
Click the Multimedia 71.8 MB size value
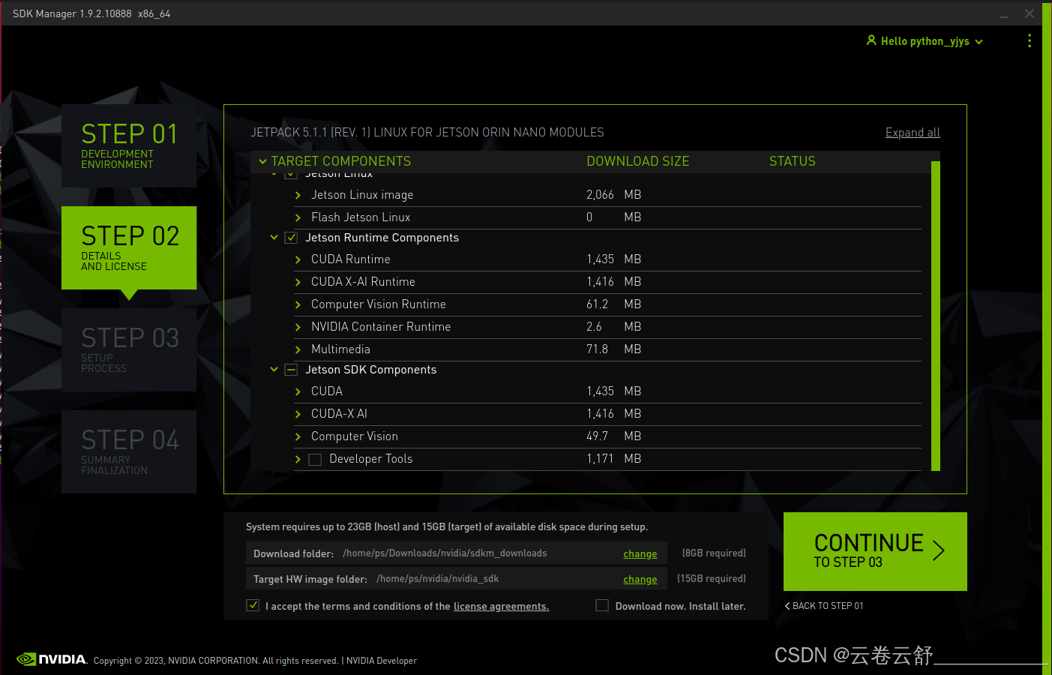(x=613, y=349)
